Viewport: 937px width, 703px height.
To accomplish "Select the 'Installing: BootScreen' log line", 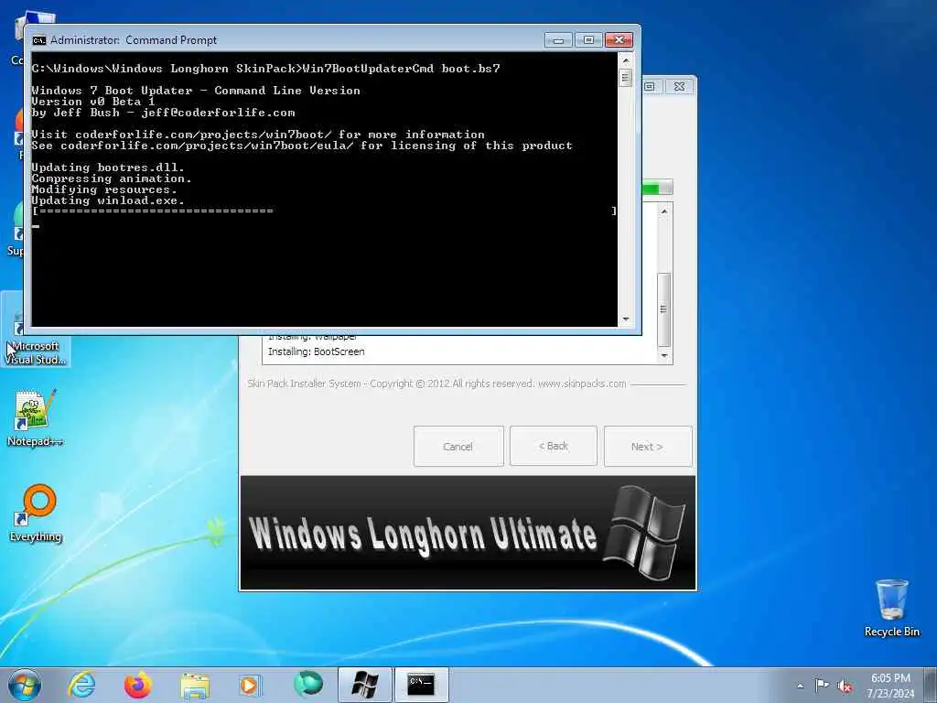I will pyautogui.click(x=316, y=351).
